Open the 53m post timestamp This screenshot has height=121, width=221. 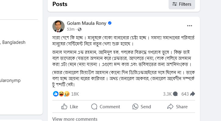click(70, 29)
